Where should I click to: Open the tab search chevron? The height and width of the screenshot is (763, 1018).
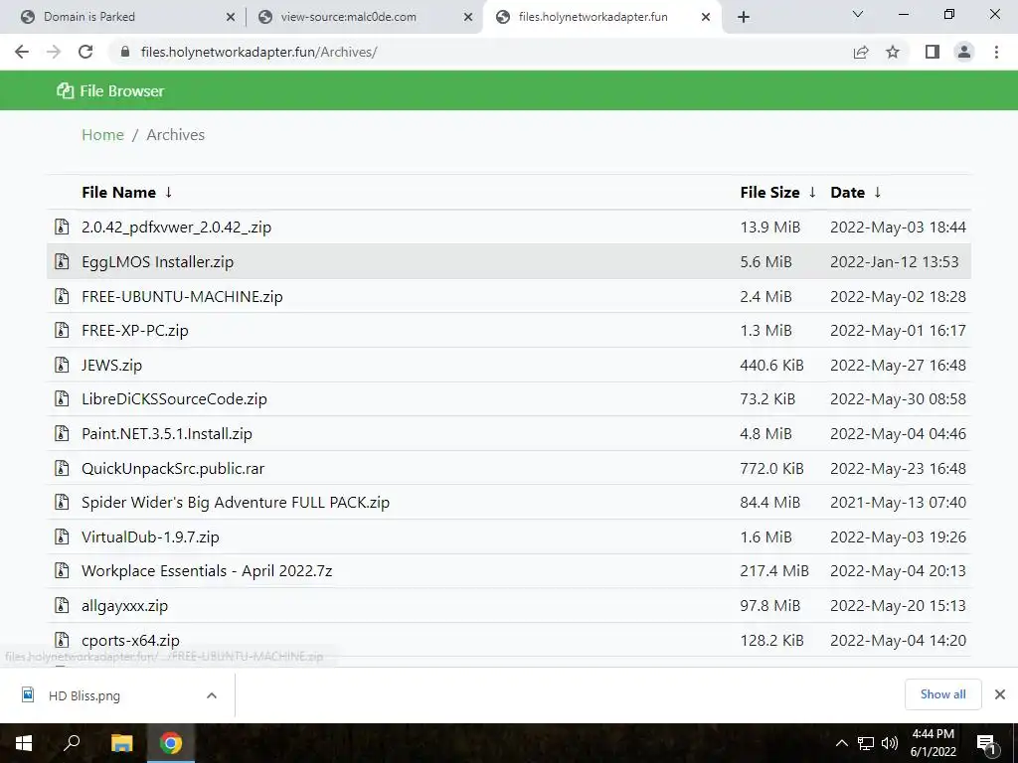pos(858,14)
